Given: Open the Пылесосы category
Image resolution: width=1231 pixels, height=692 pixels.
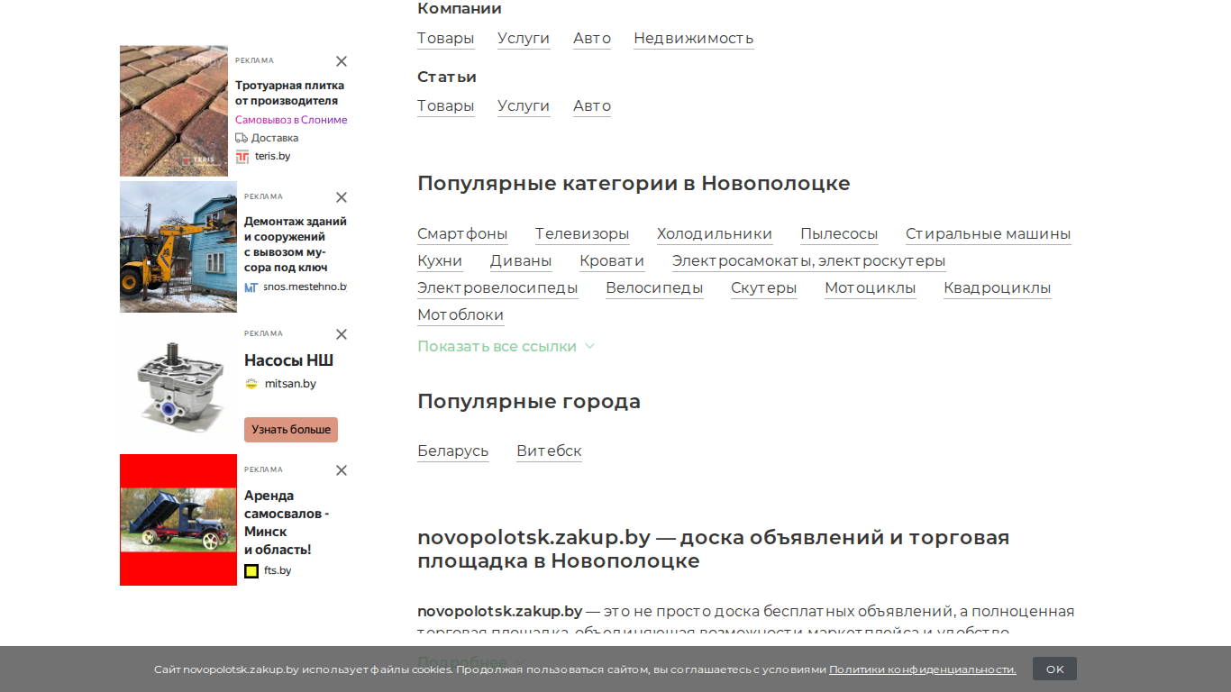Looking at the screenshot, I should click(x=839, y=234).
